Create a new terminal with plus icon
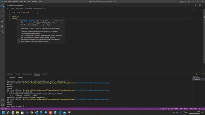The image size is (205, 115). pos(196,74)
